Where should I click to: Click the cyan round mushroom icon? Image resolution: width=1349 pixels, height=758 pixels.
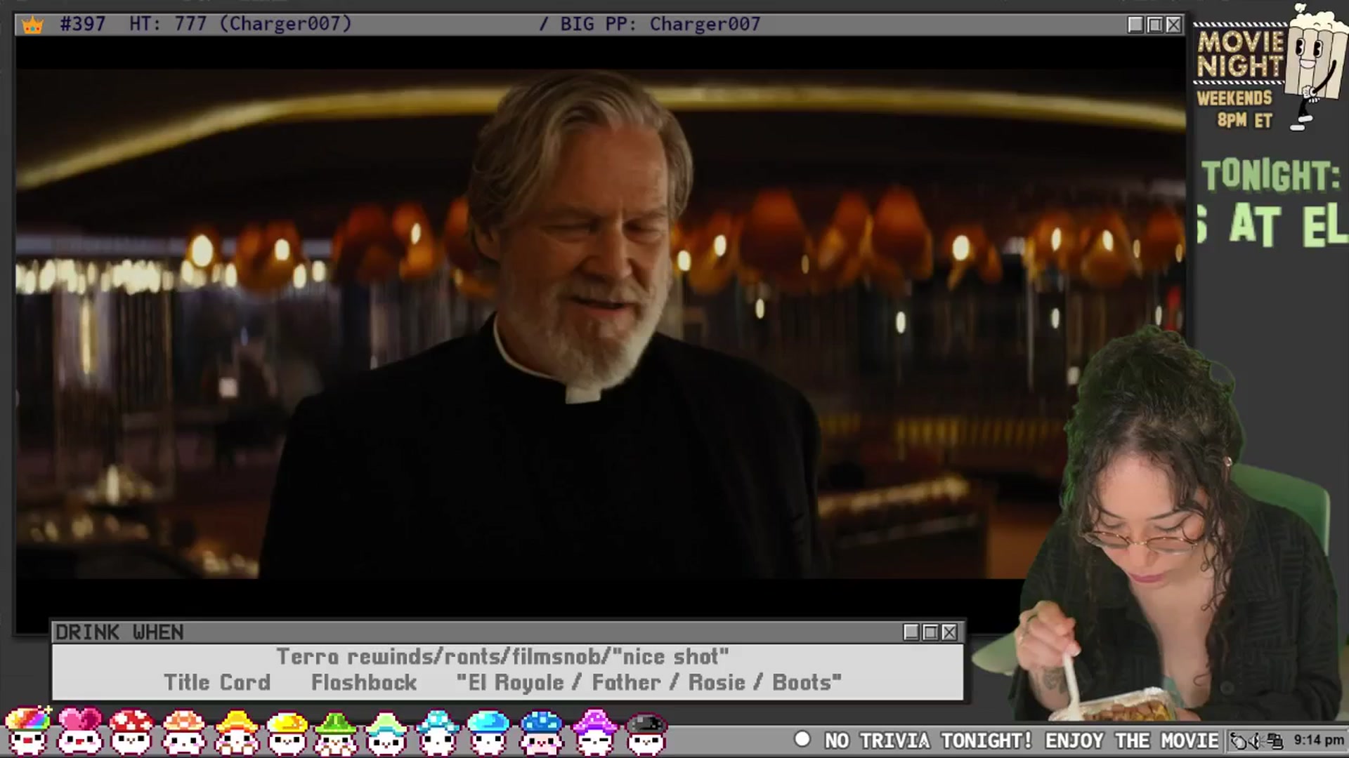[488, 732]
